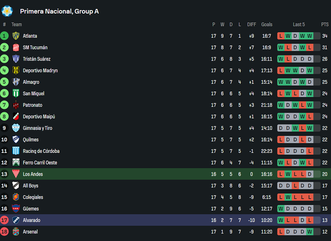The image size is (331, 241).
Task: Click the Arsenal team crest
Action: point(16,232)
